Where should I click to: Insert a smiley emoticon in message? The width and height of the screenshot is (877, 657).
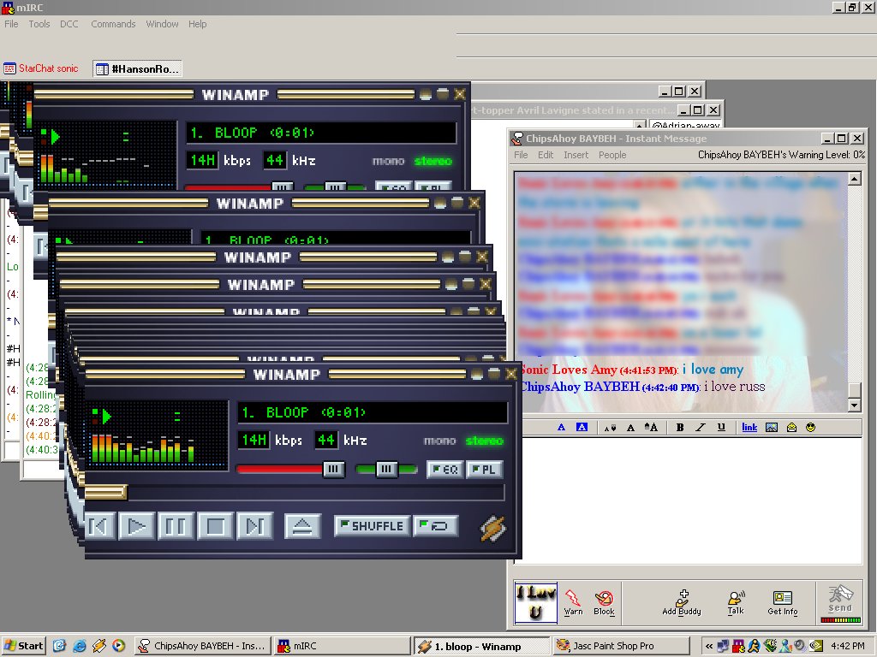[x=810, y=427]
